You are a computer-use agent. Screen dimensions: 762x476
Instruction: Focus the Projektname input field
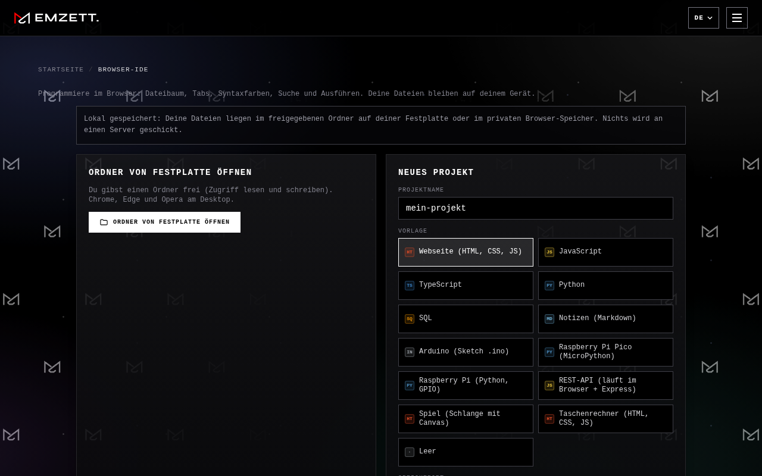pyautogui.click(x=536, y=208)
